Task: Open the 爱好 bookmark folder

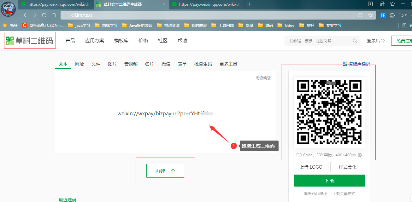Action: click(307, 25)
